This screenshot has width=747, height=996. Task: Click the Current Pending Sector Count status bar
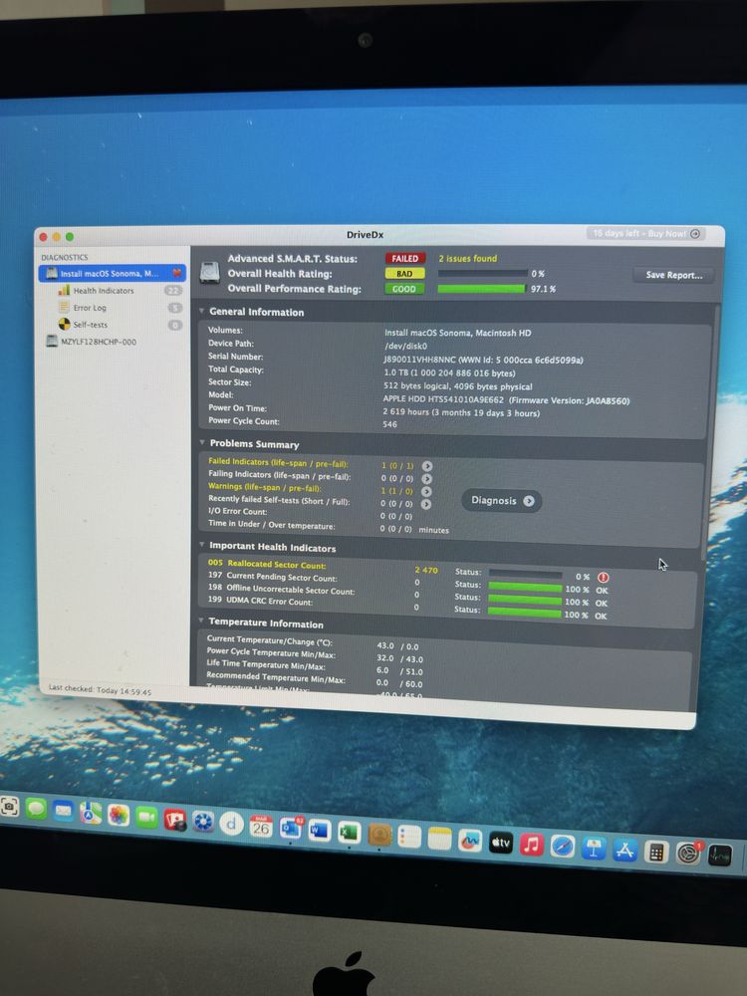coord(525,587)
